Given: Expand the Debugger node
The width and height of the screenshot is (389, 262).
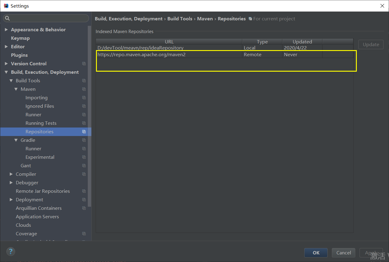Looking at the screenshot, I should (x=11, y=182).
